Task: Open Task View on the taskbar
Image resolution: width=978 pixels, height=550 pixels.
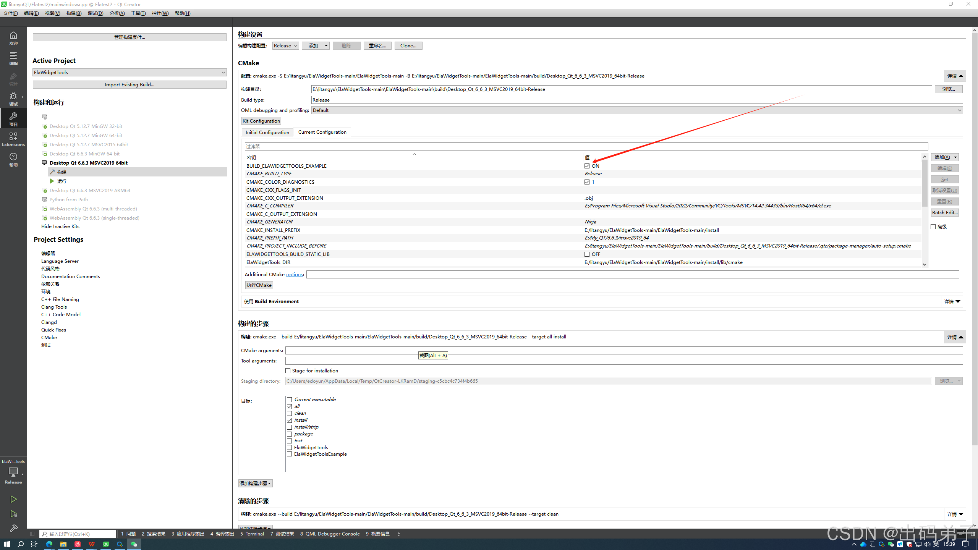Action: tap(34, 544)
